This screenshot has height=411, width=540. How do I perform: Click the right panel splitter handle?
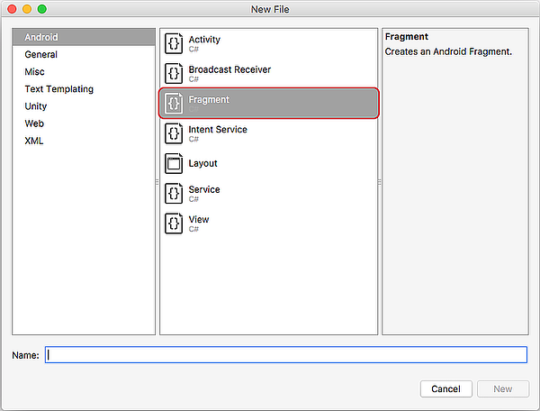coord(380,181)
